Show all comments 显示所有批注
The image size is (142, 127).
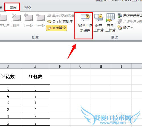[60, 22]
